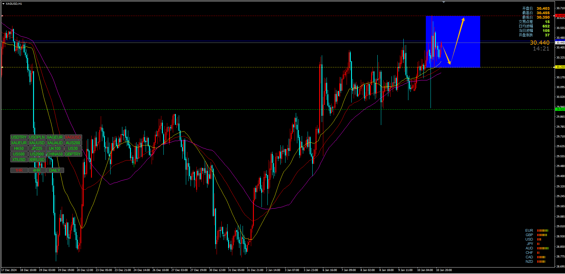
Task: Click the EUR currency strength meter
Action: coord(543,231)
